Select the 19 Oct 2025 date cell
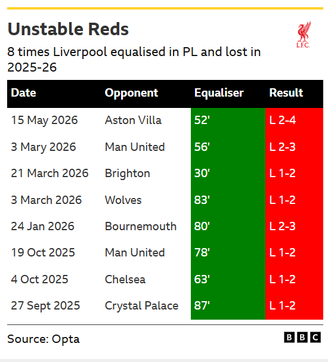The image size is (328, 362). click(x=43, y=253)
